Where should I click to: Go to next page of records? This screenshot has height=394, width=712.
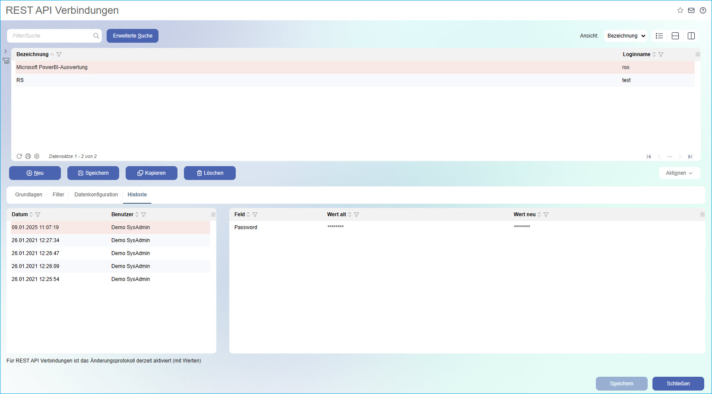pos(680,157)
